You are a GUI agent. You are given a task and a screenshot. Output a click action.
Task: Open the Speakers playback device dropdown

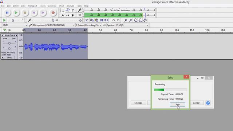point(128,25)
